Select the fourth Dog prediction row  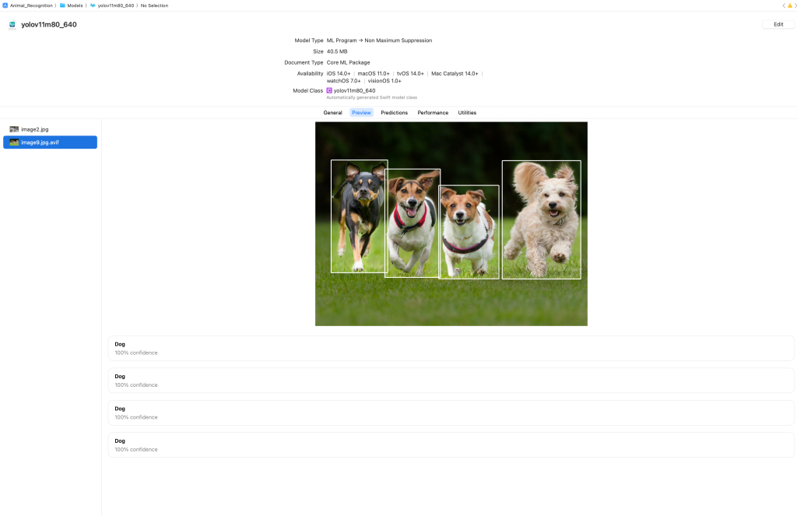(x=451, y=445)
